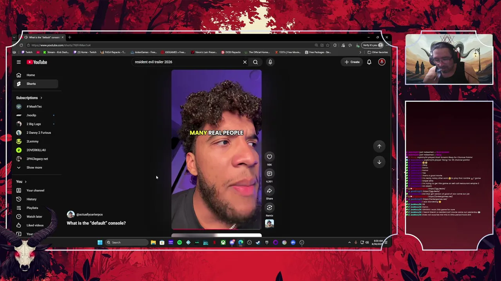
Task: Open the Windows Start menu
Action: (100, 242)
